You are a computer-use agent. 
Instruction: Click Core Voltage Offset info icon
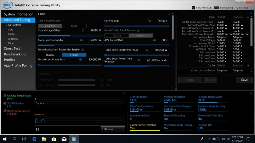(x=83, y=30)
